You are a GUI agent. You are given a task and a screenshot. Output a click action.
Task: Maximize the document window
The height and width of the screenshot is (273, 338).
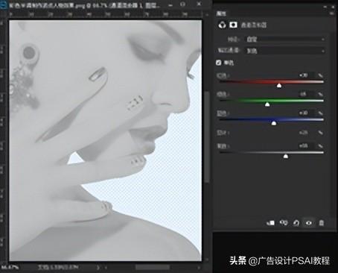(183, 4)
